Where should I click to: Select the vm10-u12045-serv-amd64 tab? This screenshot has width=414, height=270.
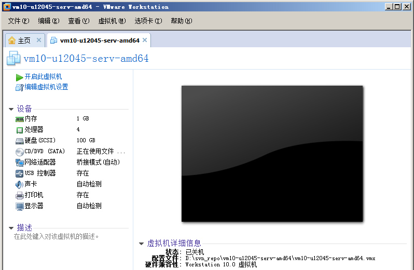coord(100,40)
